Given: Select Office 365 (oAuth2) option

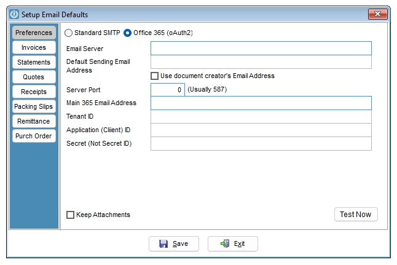Looking at the screenshot, I should tap(127, 33).
